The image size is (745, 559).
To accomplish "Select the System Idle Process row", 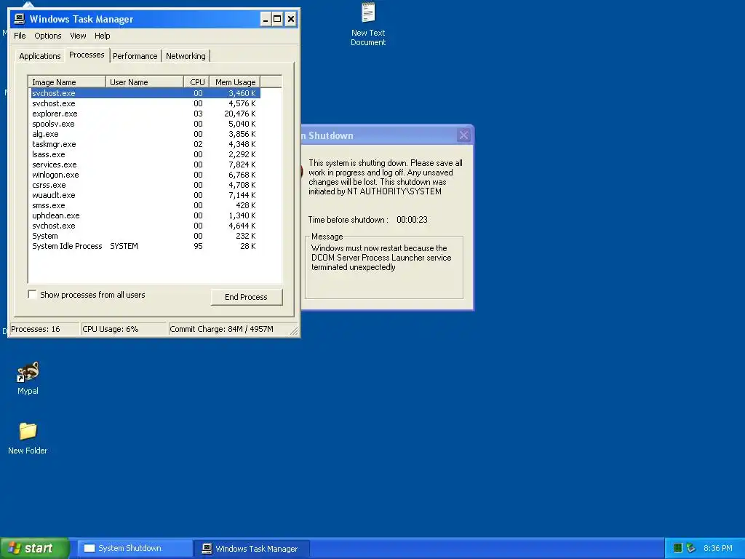I will (145, 246).
